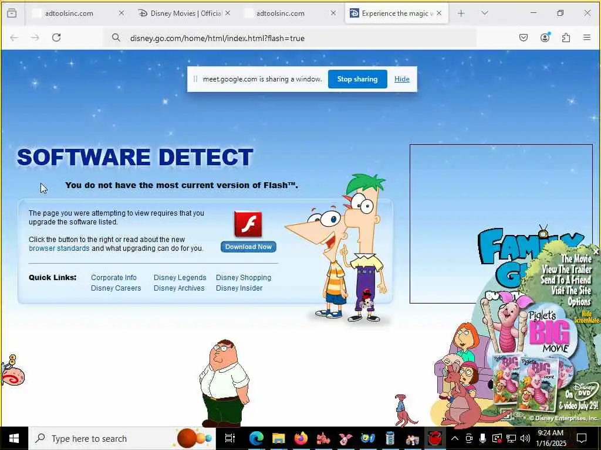The image size is (601, 450).
Task: Click the search magnifier in the address bar
Action: (116, 37)
